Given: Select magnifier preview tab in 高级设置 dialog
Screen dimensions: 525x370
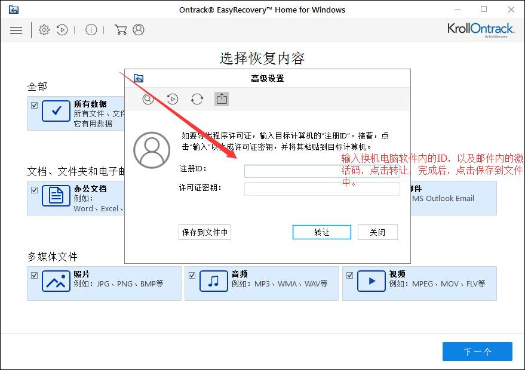Looking at the screenshot, I should click(148, 99).
